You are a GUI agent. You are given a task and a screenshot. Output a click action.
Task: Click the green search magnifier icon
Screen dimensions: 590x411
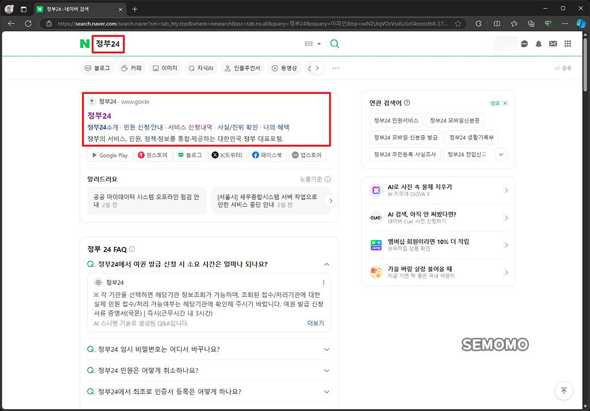[334, 44]
